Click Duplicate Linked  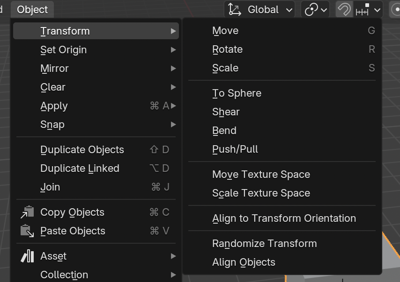click(x=80, y=169)
